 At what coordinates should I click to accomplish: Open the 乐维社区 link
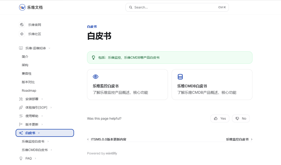(35, 34)
